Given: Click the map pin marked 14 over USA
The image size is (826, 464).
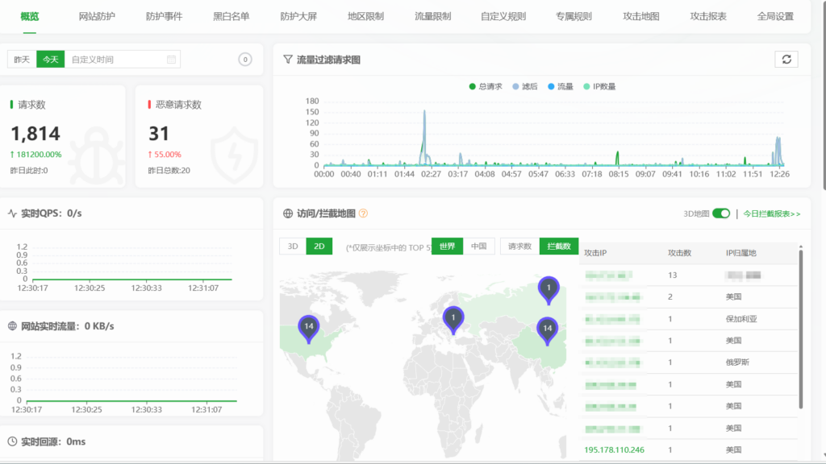Looking at the screenshot, I should 307,326.
